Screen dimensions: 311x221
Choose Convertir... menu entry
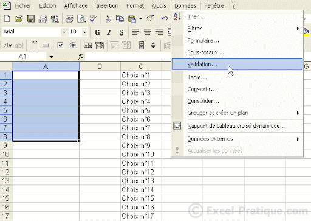pyautogui.click(x=237, y=89)
